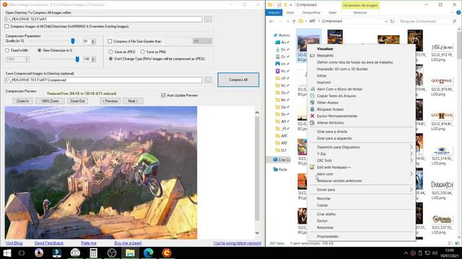Toggle Auto Update Preview checkbox
462x259 pixels.
163,95
